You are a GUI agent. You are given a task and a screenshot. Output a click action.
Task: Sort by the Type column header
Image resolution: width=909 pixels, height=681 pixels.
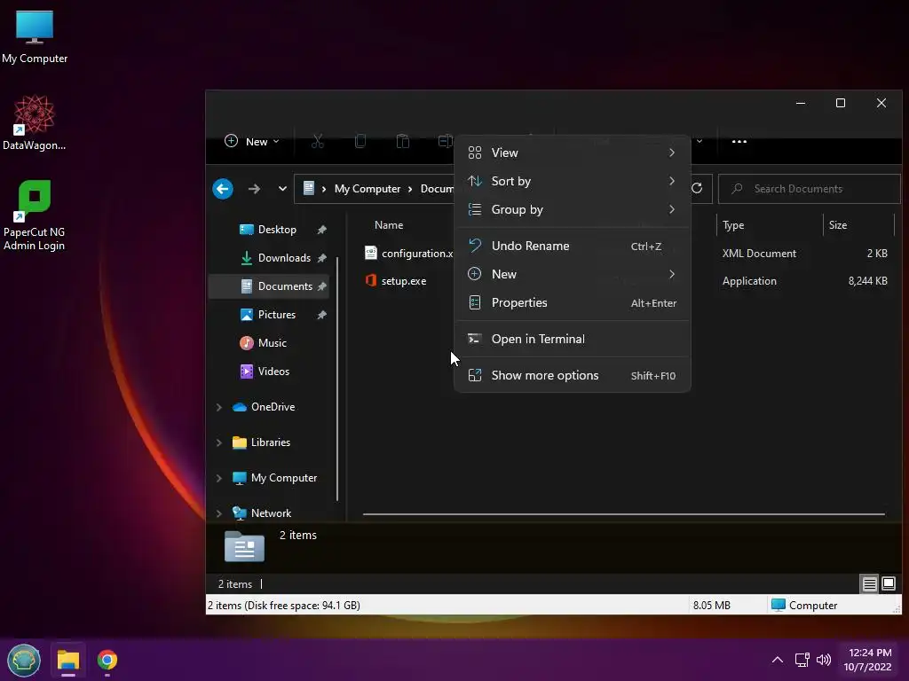732,225
